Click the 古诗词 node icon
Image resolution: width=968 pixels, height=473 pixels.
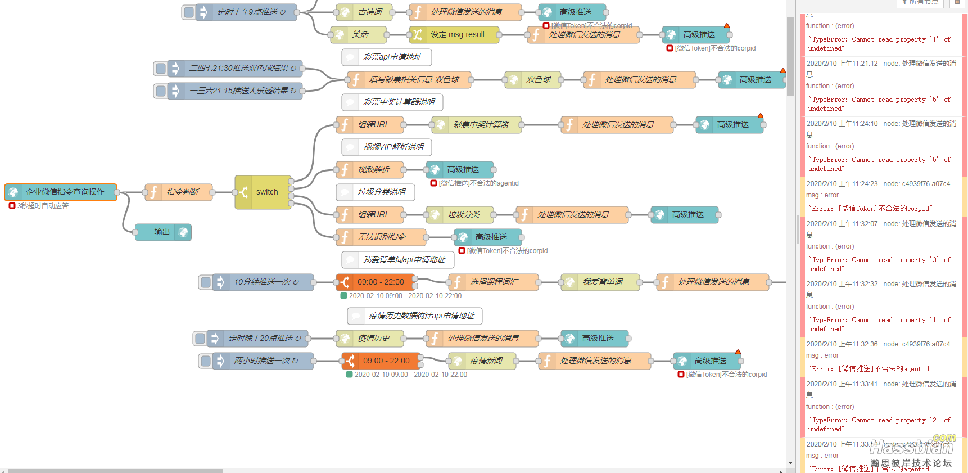point(345,12)
